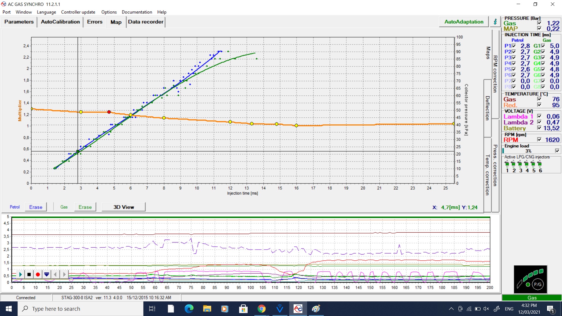Switch to the Parameters tab
Viewport: 562px width, 316px height.
[x=19, y=22]
